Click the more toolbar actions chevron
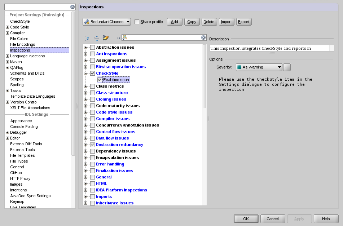Viewport: 343px width, 226px height. pos(119,38)
